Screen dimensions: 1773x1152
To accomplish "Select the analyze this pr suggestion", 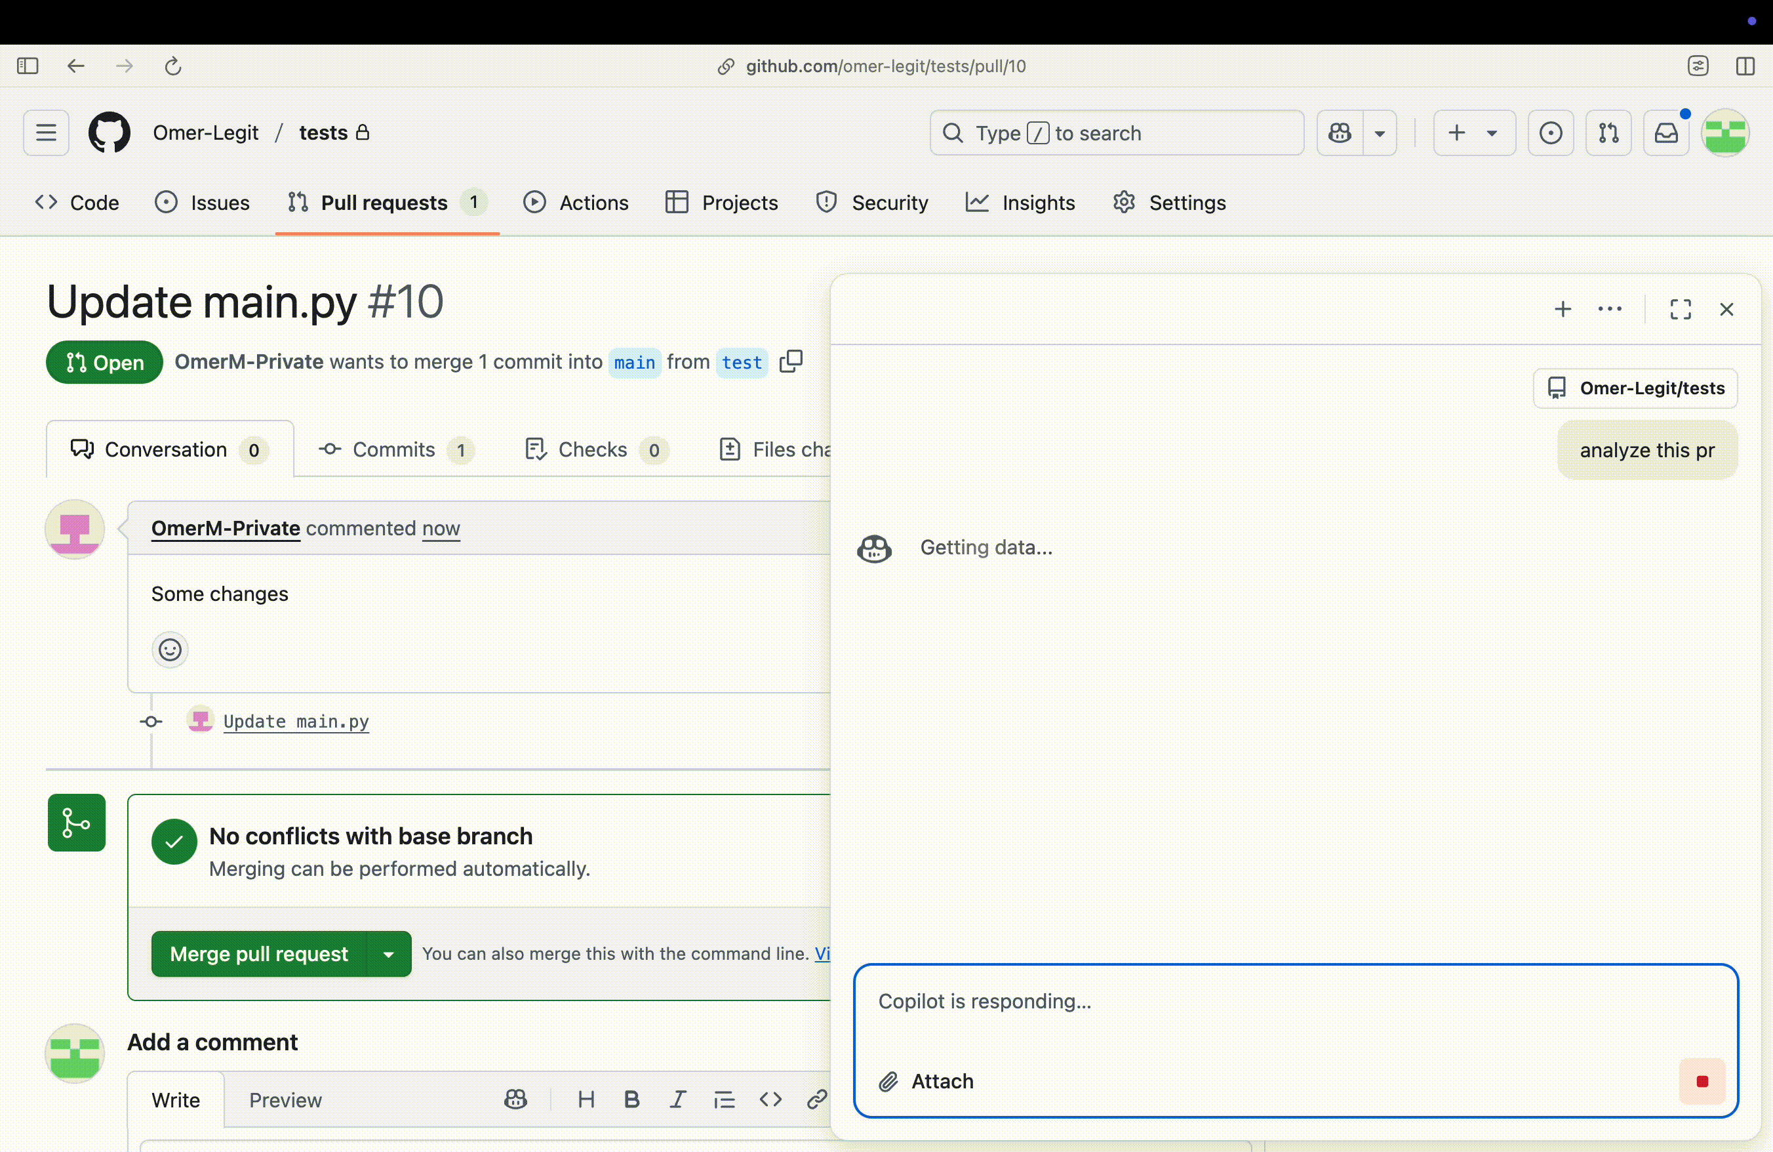I will coord(1647,449).
